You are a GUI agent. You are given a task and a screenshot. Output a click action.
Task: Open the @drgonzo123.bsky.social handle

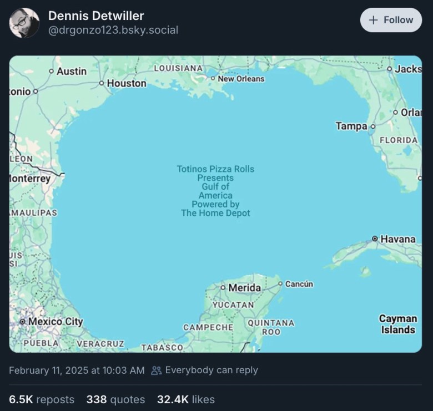[x=113, y=30]
